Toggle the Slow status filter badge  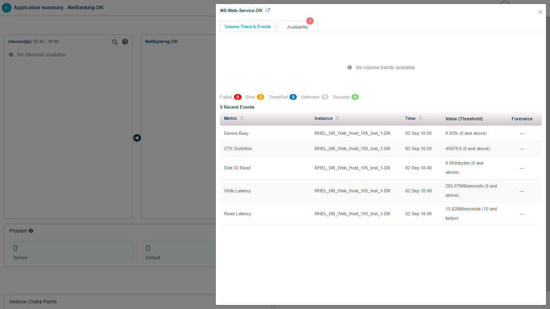coord(260,97)
